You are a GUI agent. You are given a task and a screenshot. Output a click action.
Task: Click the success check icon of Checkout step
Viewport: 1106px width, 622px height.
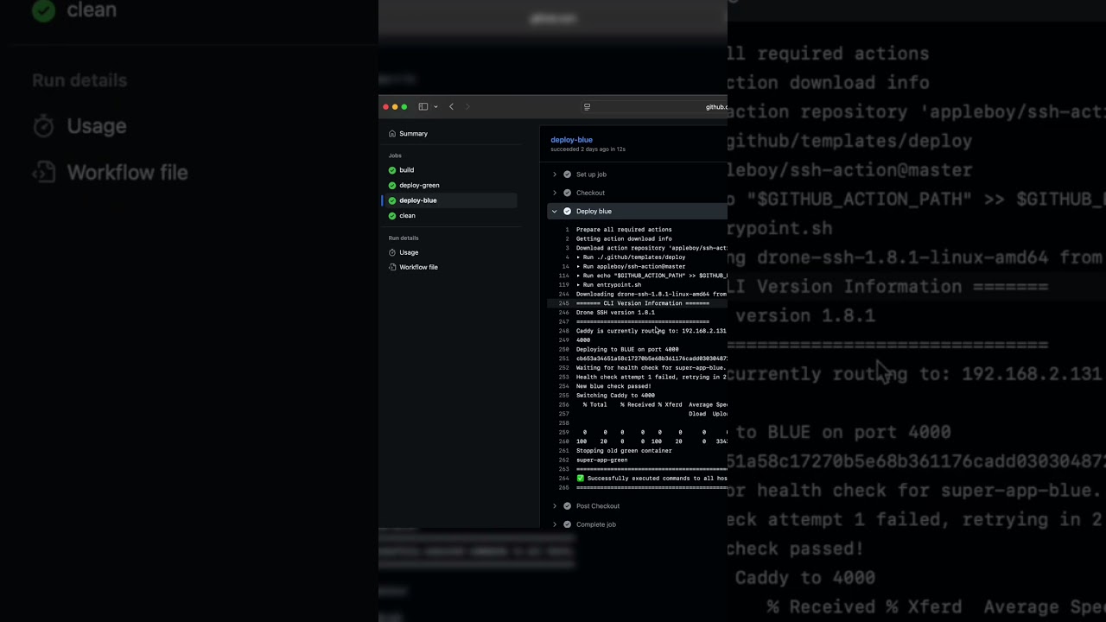click(x=568, y=193)
